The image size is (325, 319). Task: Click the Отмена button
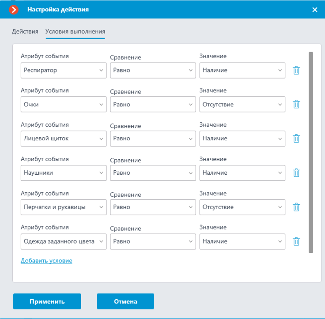125,301
